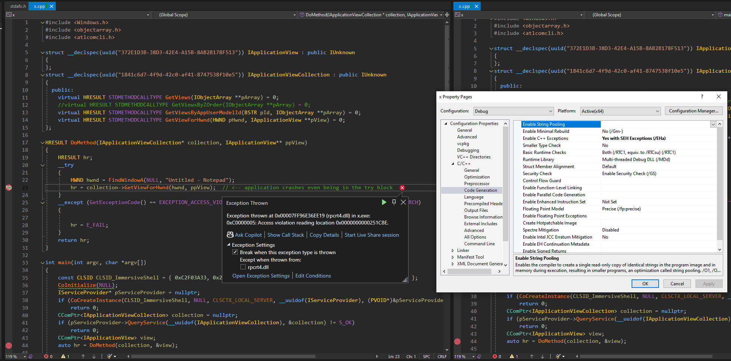This screenshot has width=731, height=361.
Task: Select Optimization under C/C++ in the tree
Action: [477, 177]
